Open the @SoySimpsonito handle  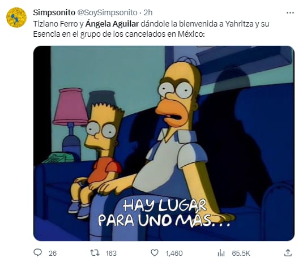(107, 13)
